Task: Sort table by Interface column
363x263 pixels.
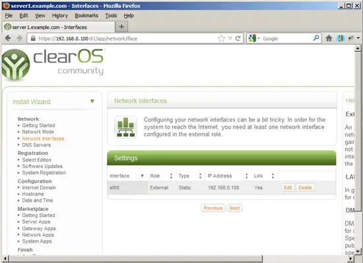Action: click(x=127, y=176)
